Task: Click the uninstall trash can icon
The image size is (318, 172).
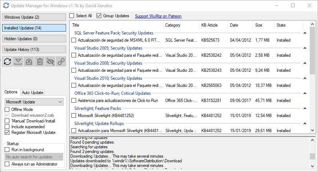Action: pyautogui.click(x=40, y=61)
